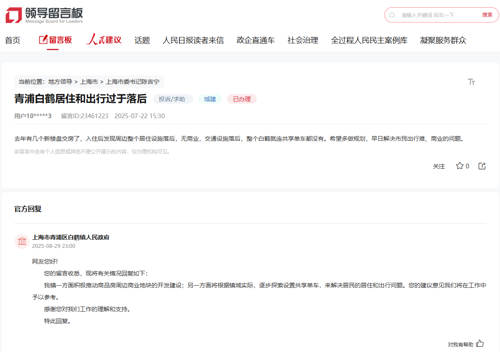Click the share icon beside the star
The image size is (500, 352).
click(x=482, y=166)
